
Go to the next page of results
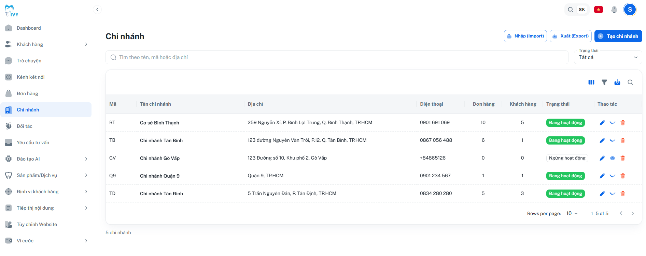pyautogui.click(x=633, y=213)
